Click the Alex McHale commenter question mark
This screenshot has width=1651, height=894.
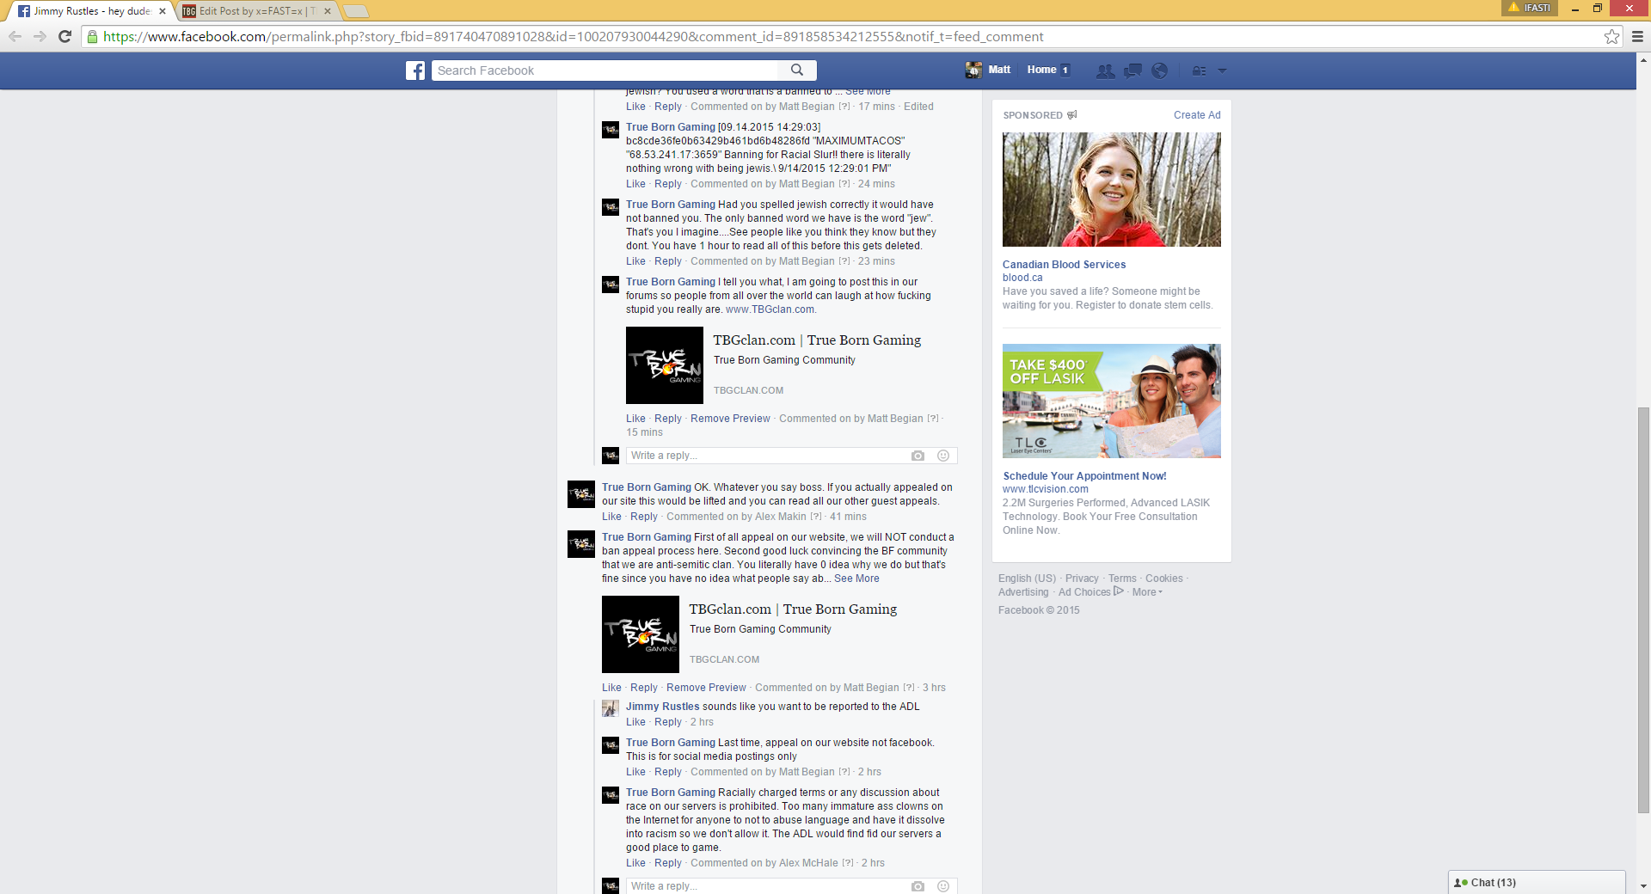pos(847,863)
